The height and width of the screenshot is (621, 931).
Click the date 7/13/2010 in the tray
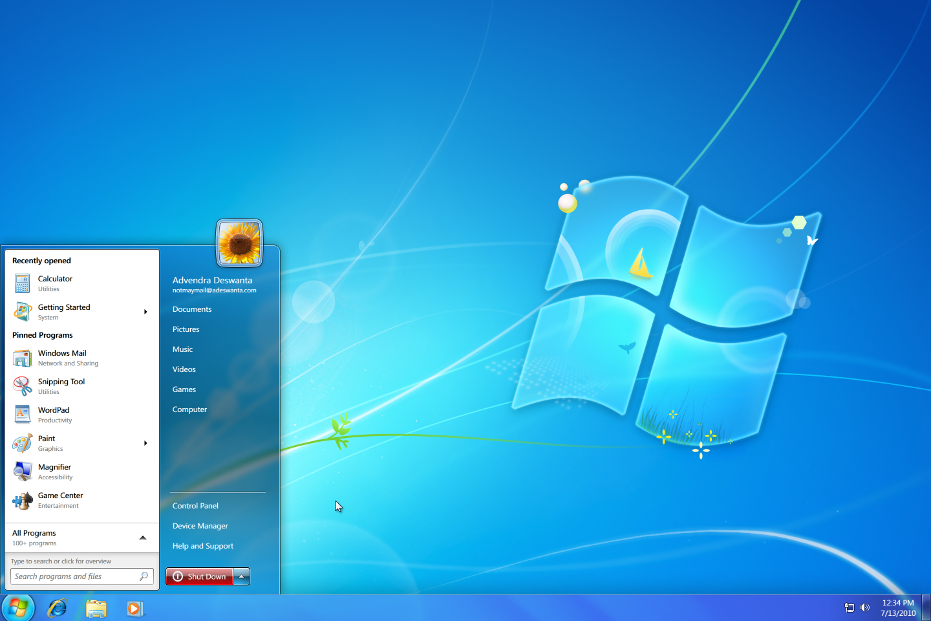point(898,613)
